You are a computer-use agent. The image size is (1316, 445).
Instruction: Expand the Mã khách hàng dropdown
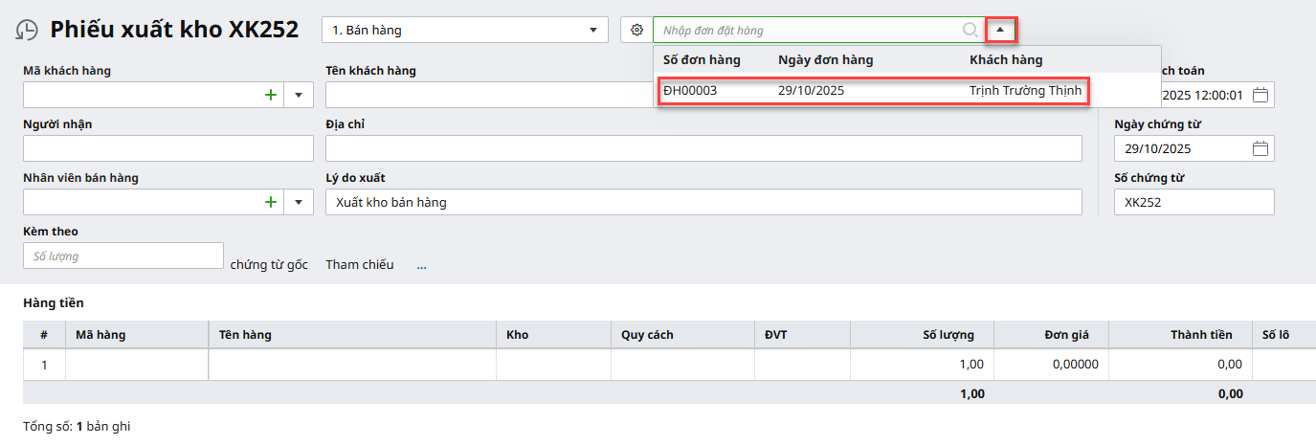[299, 95]
